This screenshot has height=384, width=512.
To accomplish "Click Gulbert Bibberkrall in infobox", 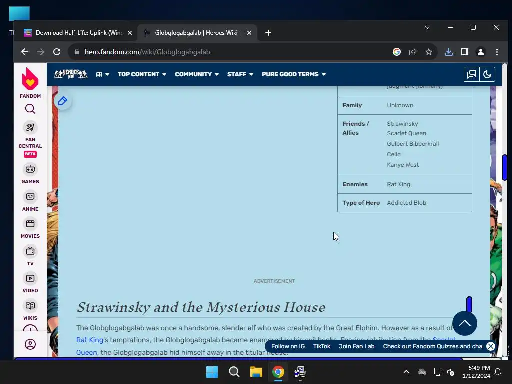I will [x=413, y=144].
